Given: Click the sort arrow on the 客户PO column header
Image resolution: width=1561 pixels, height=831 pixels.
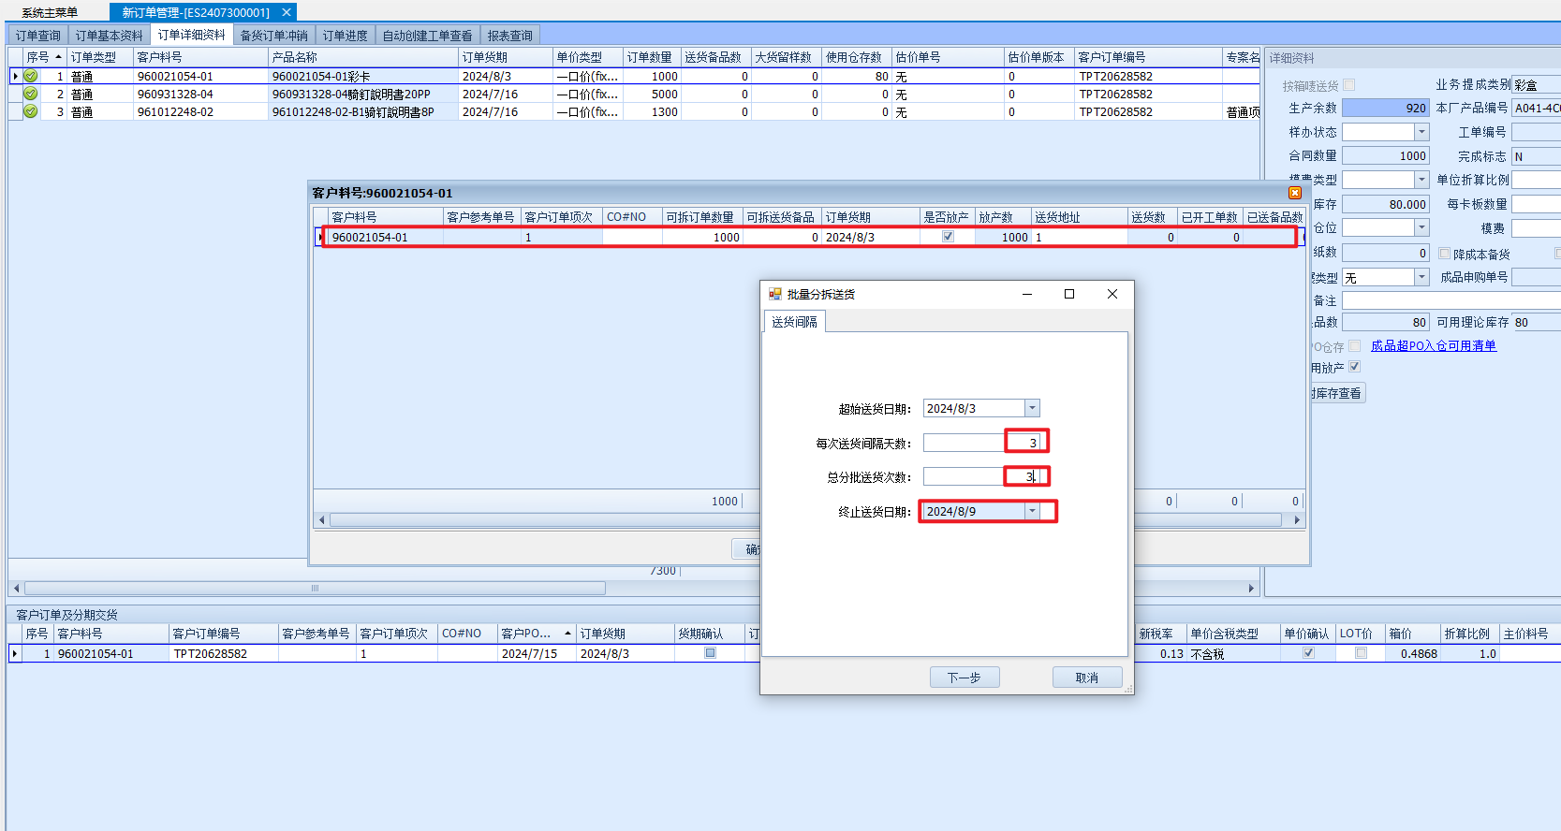Looking at the screenshot, I should pyautogui.click(x=567, y=634).
